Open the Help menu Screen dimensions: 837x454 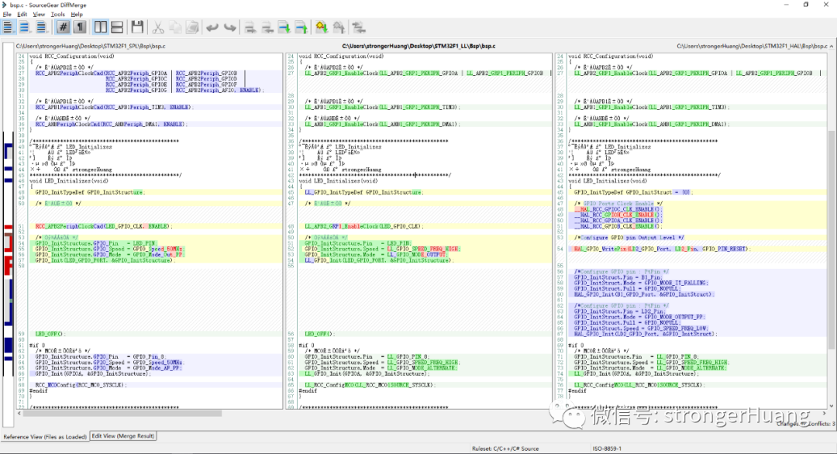tap(77, 15)
